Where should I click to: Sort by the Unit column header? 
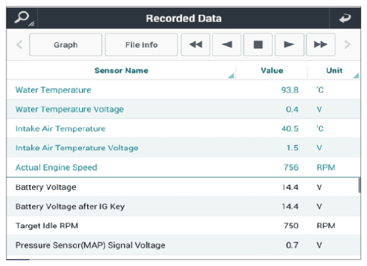[334, 71]
